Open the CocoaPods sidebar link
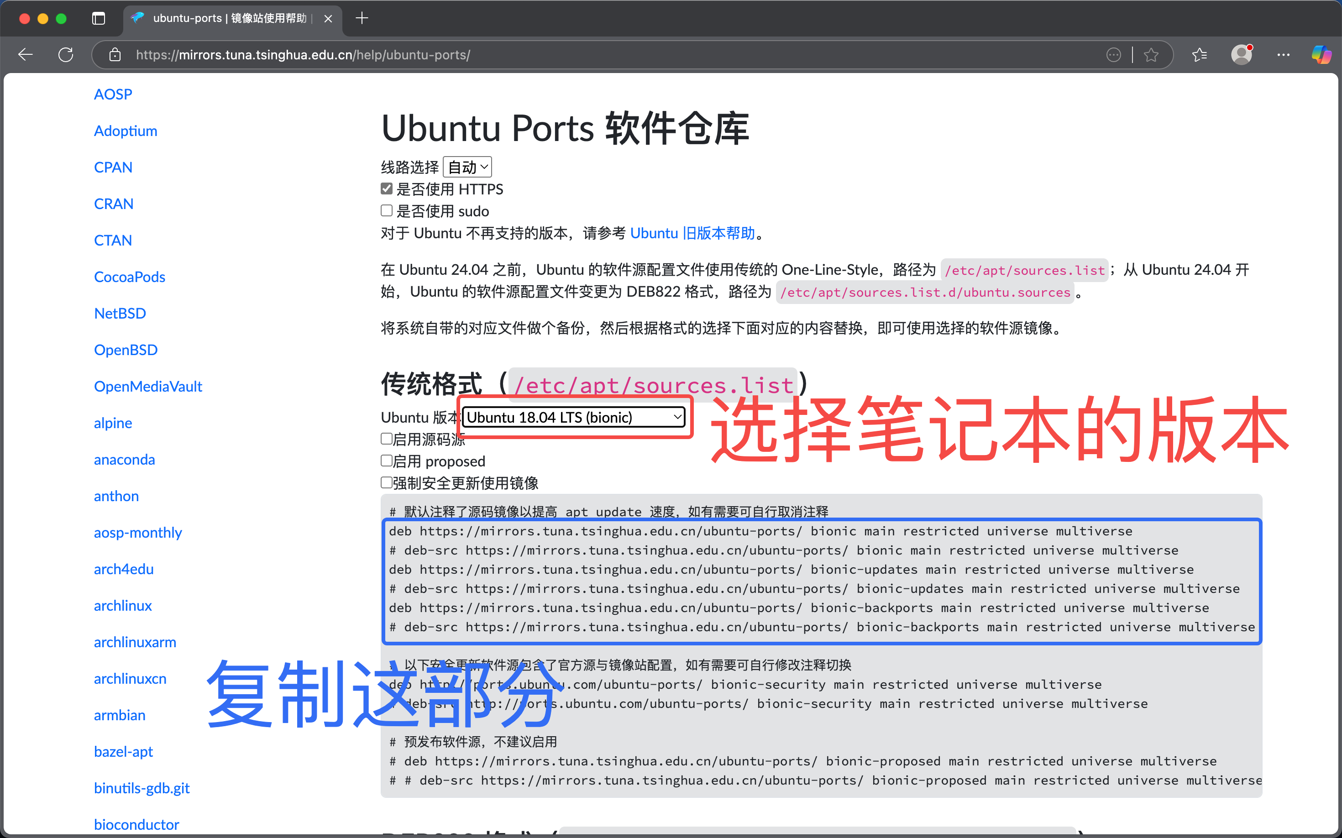This screenshot has height=838, width=1342. (x=130, y=277)
